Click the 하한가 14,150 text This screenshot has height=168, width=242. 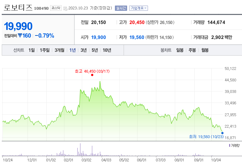159,37
